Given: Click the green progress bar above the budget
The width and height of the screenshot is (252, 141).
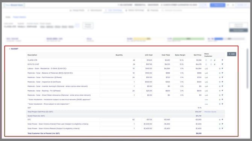Looking at the screenshot, I should [x=188, y=39].
